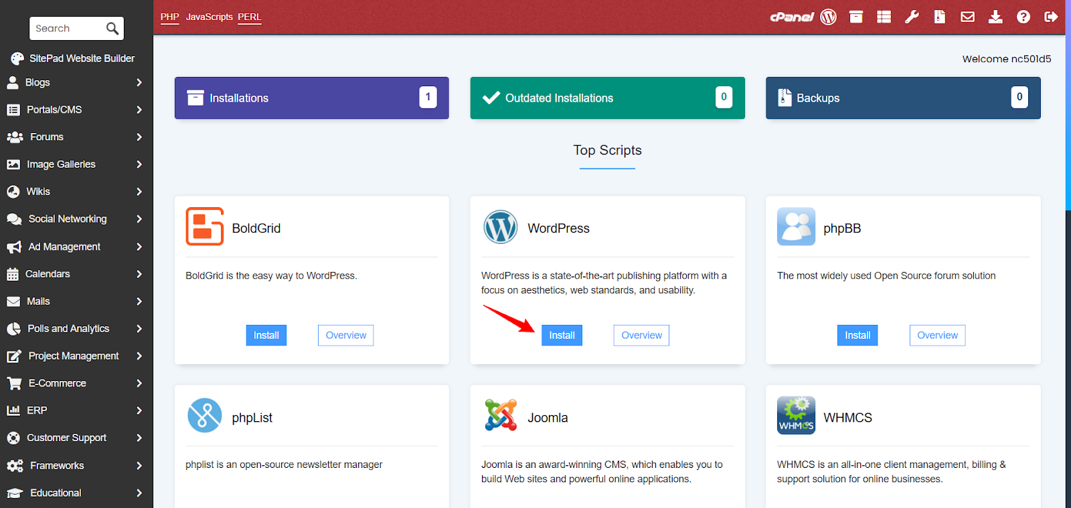Click the SitePad palette icon
The height and width of the screenshot is (508, 1071).
(17, 58)
